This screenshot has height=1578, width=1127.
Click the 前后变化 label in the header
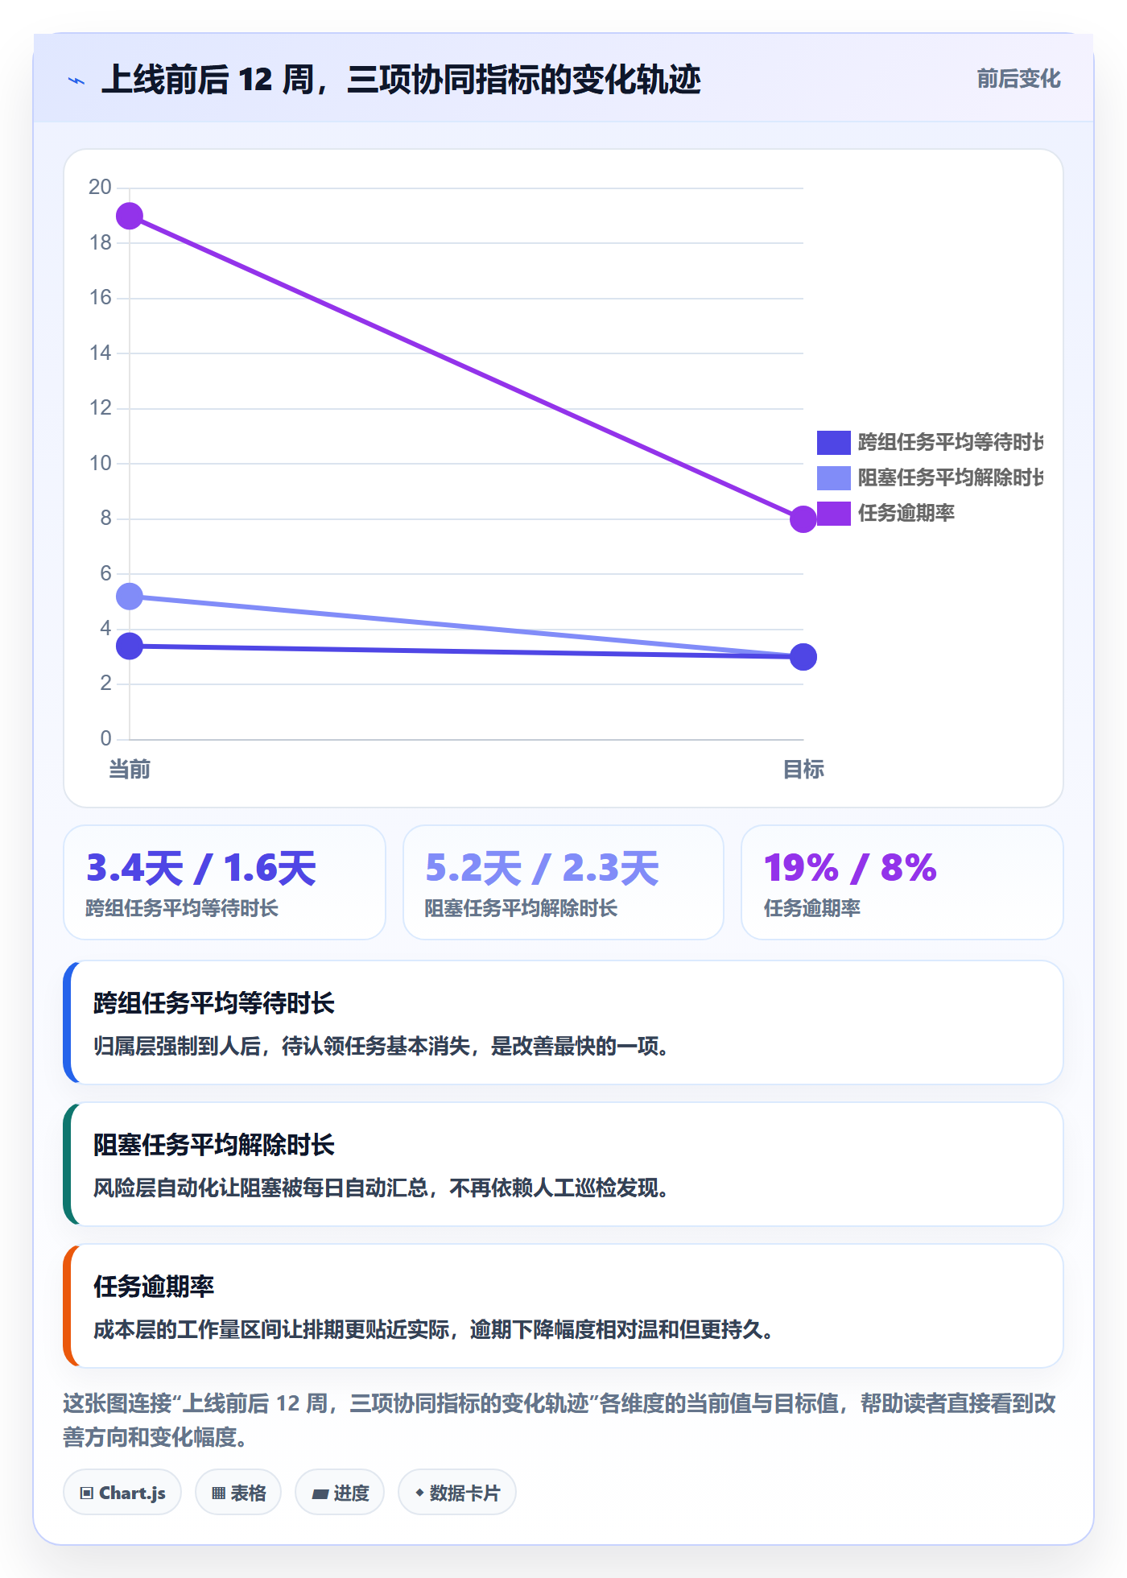point(1018,79)
